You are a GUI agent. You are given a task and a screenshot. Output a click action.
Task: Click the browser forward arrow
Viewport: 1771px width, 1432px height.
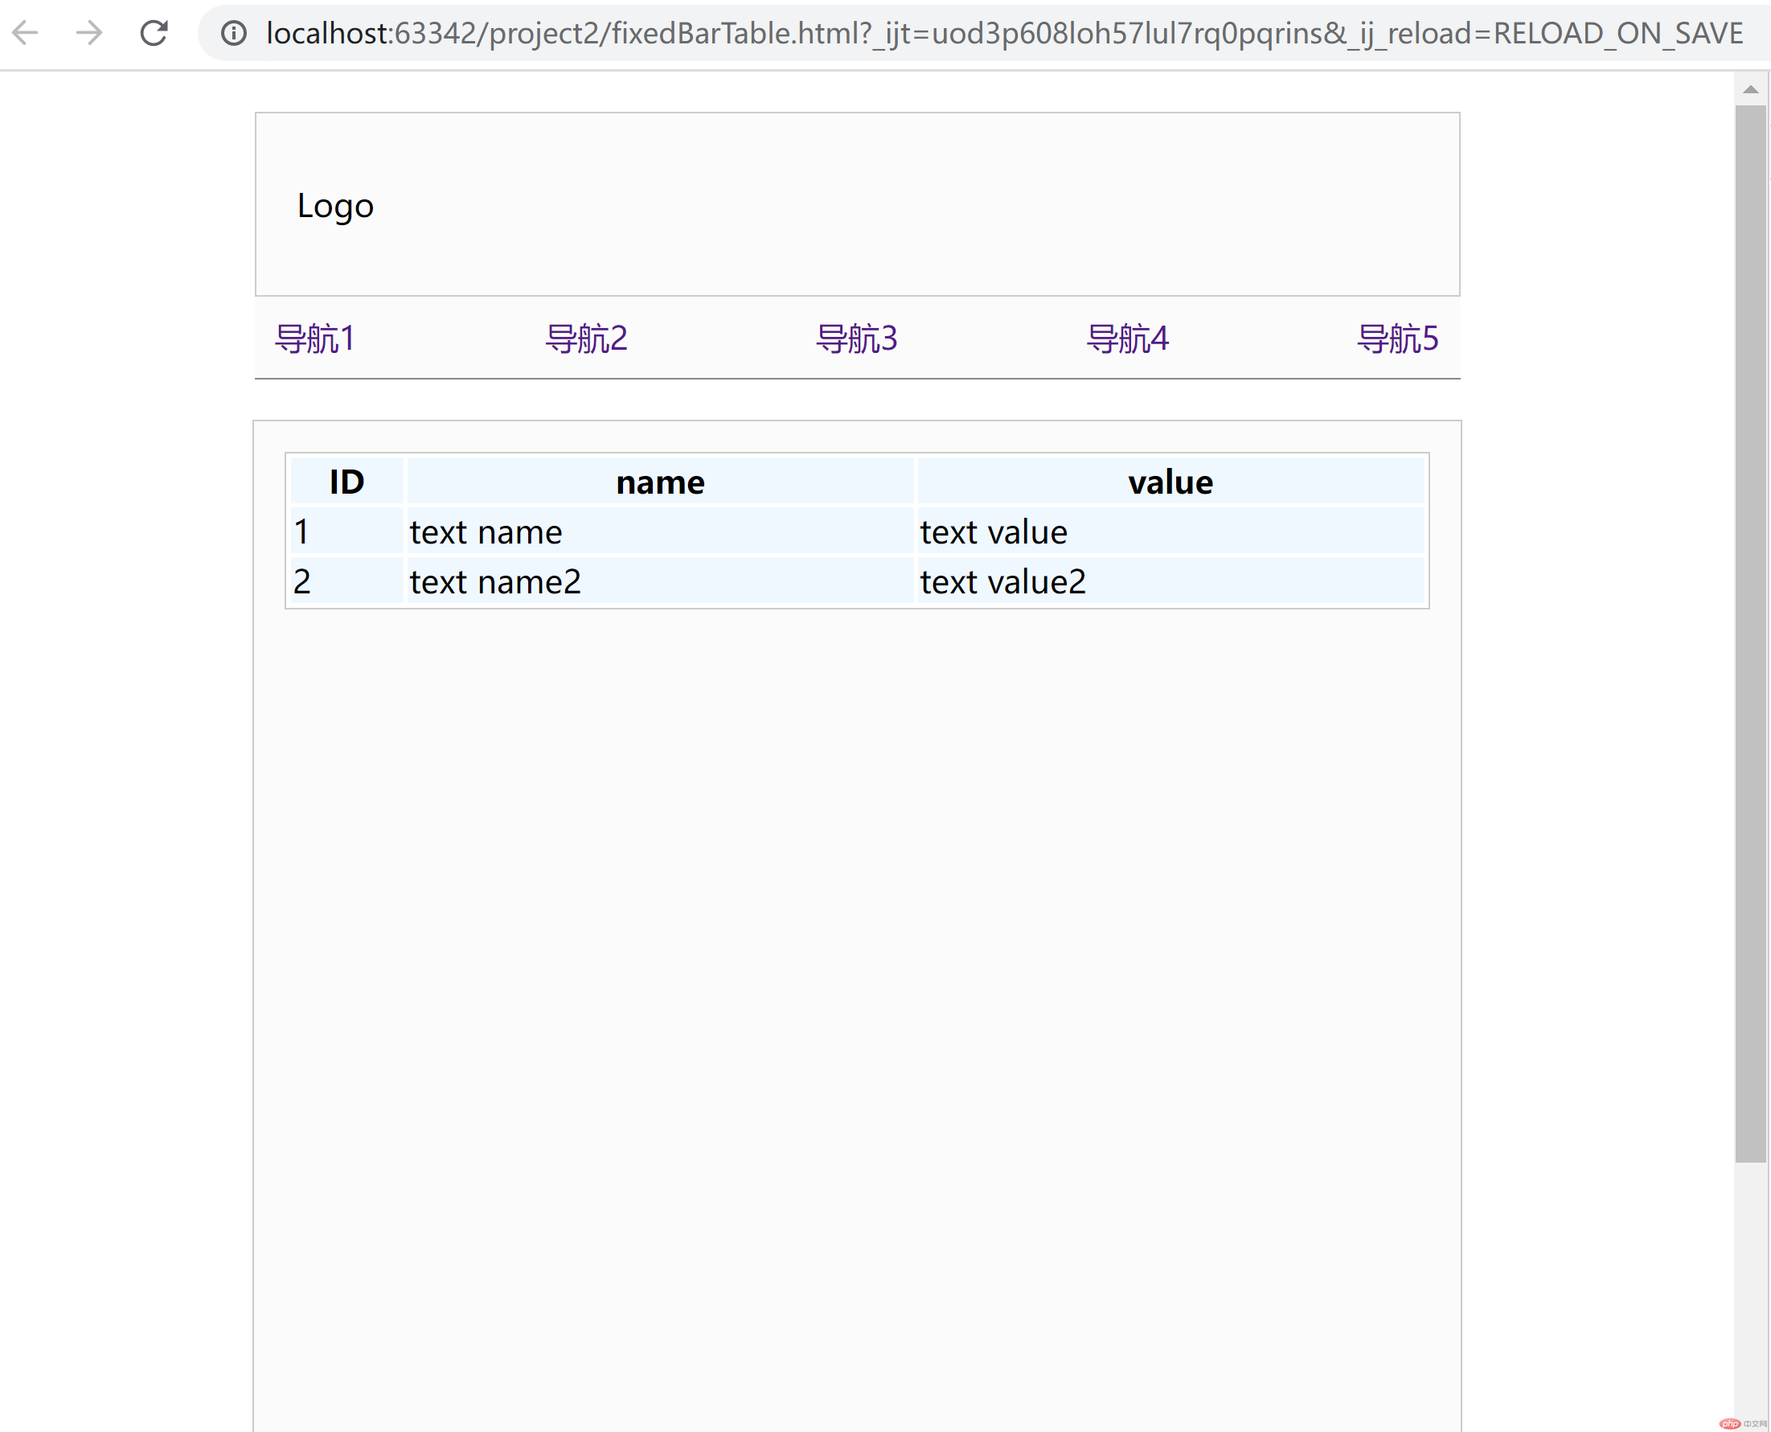point(89,33)
